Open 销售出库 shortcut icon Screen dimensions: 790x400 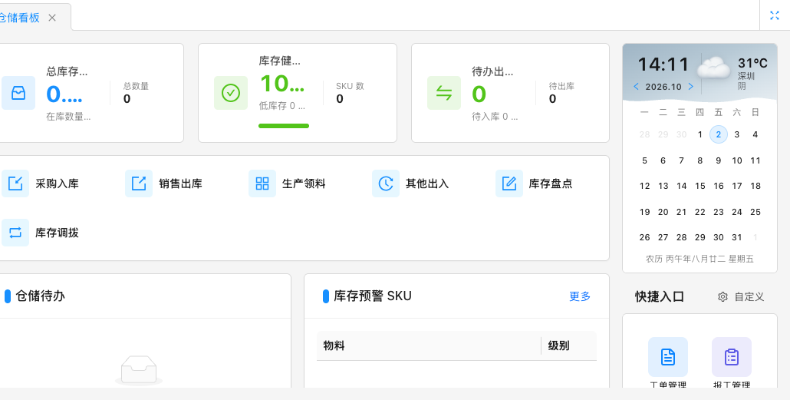coord(139,183)
